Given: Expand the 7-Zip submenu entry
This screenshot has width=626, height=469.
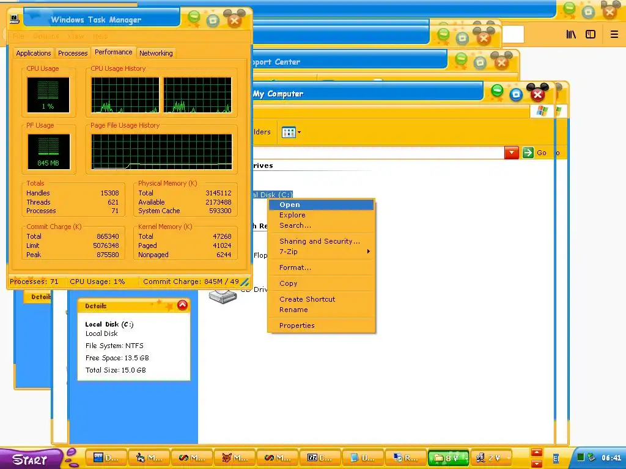Looking at the screenshot, I should click(322, 252).
